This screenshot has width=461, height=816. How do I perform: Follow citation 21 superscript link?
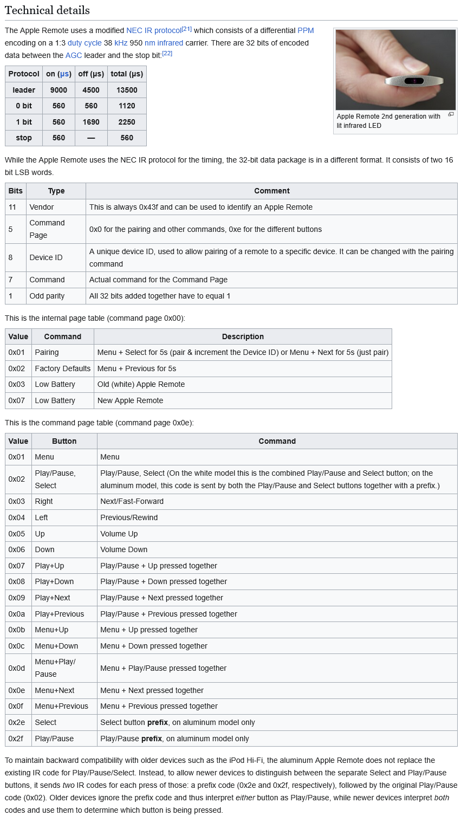click(x=187, y=29)
